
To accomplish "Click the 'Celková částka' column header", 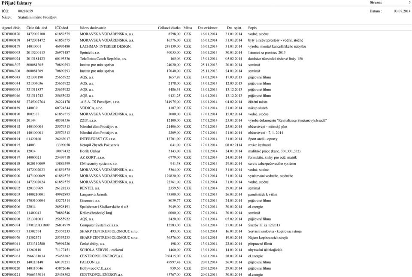I will pos(169,28).
